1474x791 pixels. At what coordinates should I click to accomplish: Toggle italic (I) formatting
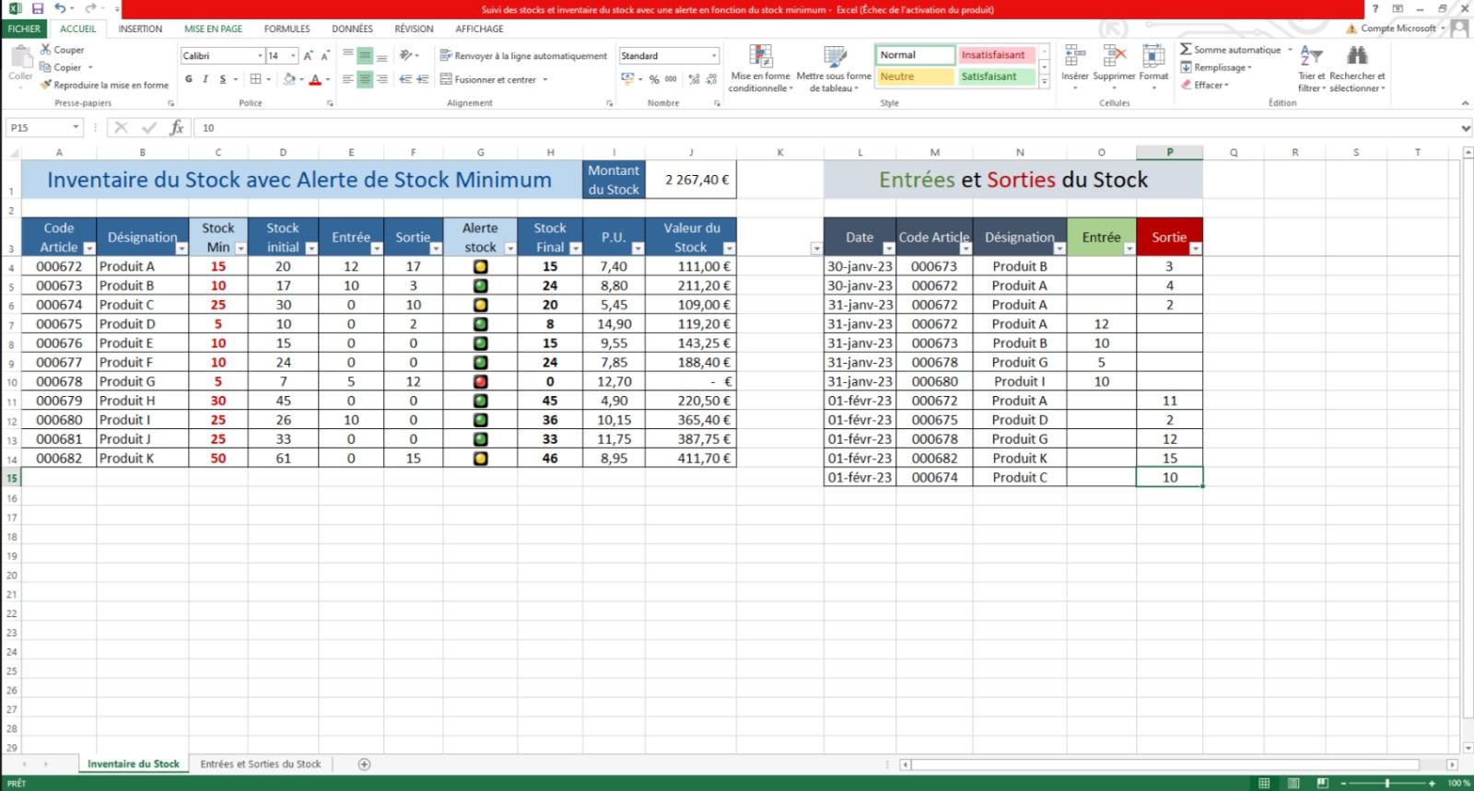(205, 80)
